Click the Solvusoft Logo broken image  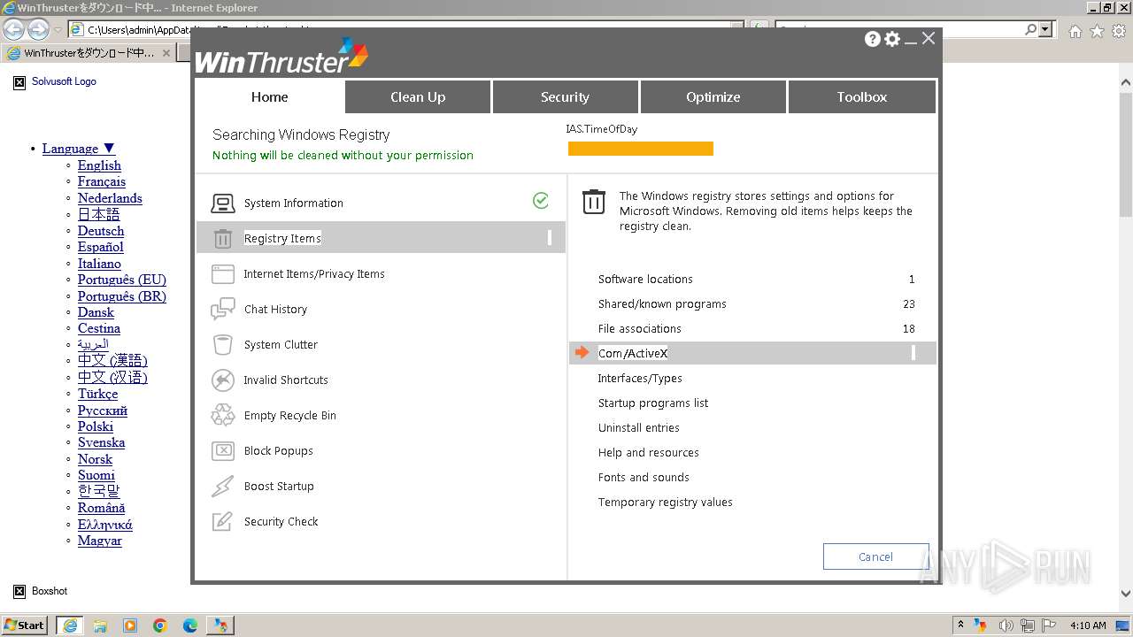pos(19,82)
